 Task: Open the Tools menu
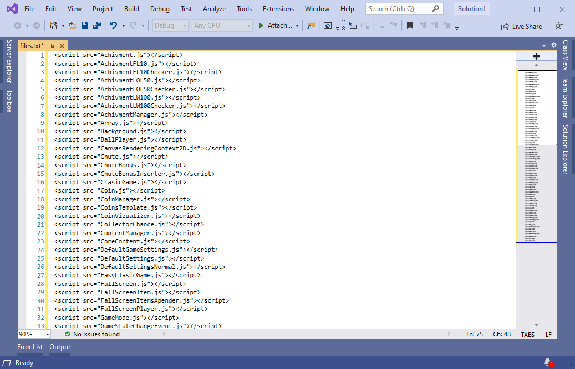[244, 9]
